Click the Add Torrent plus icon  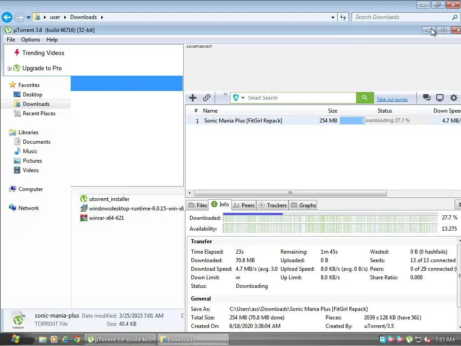click(193, 98)
